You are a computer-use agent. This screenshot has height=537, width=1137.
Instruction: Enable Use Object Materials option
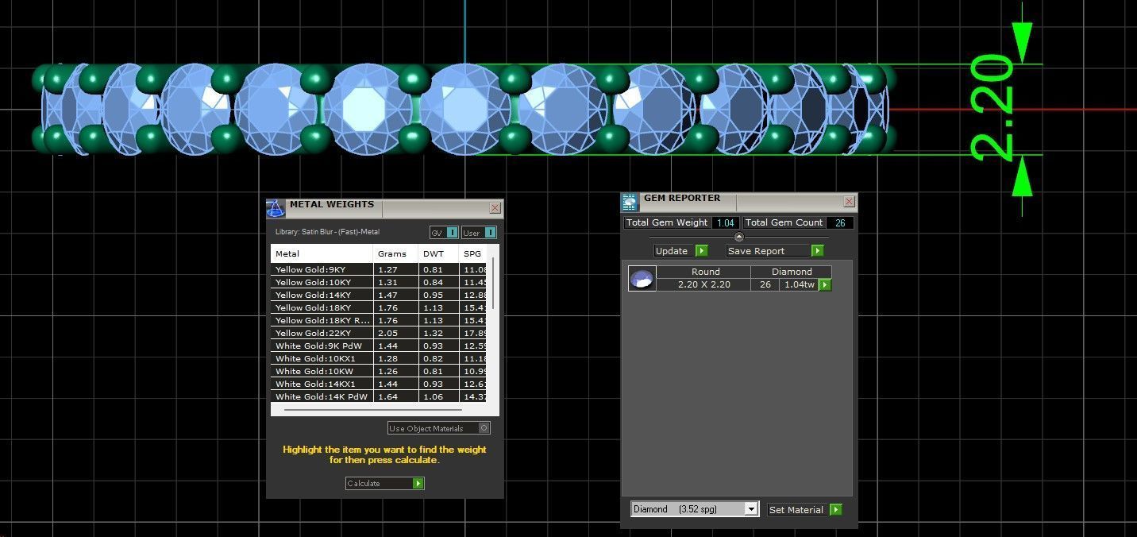(x=438, y=428)
